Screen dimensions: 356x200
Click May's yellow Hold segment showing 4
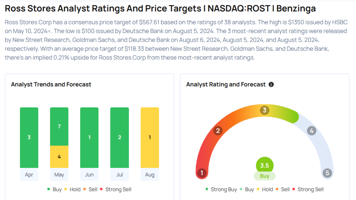59,157
